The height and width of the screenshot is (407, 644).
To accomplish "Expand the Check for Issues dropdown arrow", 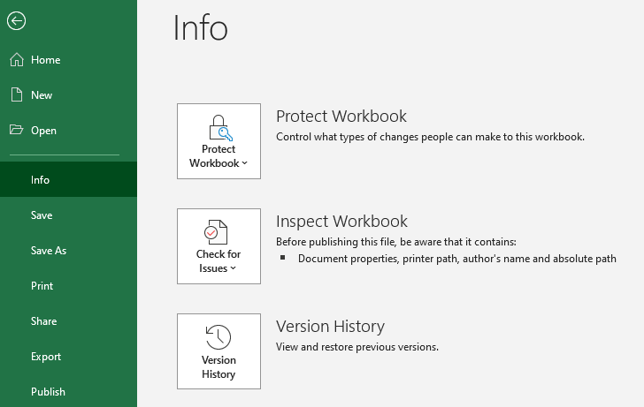I will (x=234, y=268).
